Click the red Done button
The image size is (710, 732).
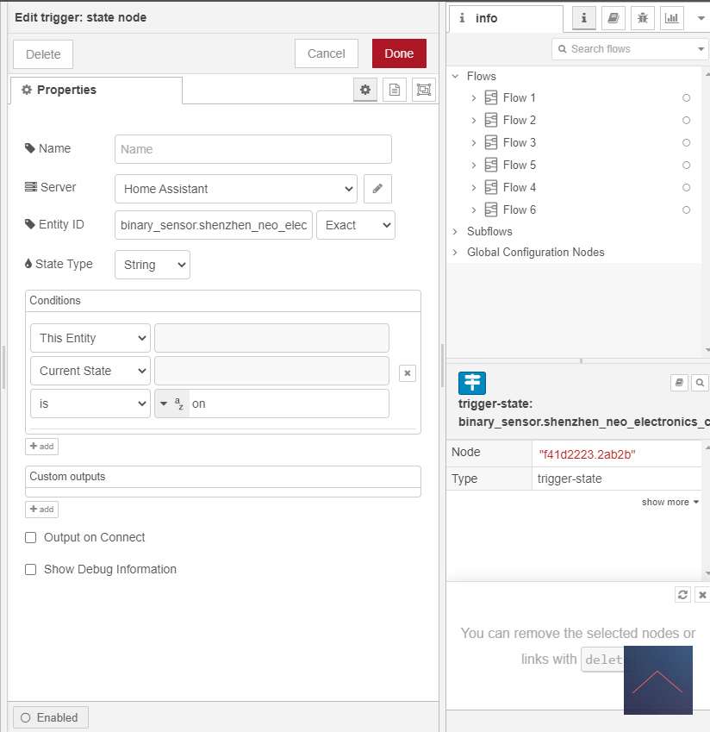pos(399,53)
